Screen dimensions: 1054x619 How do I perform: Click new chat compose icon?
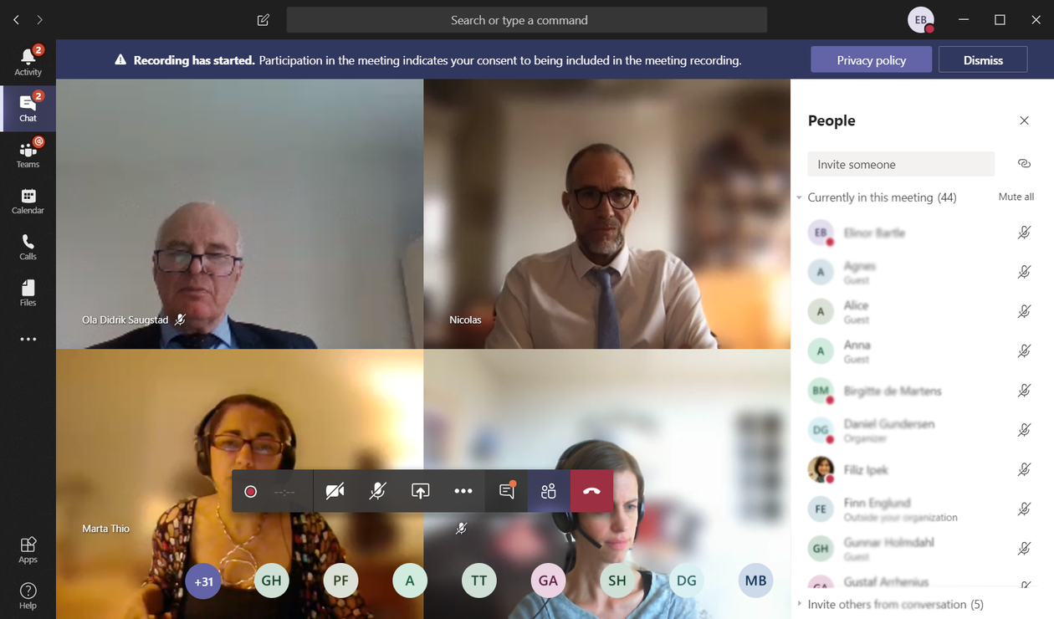click(x=263, y=20)
